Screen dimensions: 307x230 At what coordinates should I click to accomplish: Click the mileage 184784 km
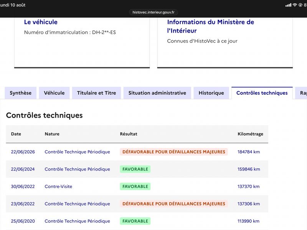tap(249, 152)
